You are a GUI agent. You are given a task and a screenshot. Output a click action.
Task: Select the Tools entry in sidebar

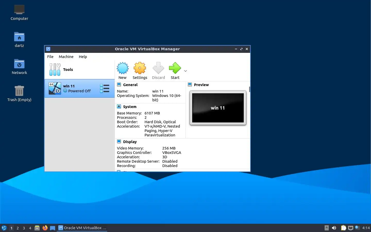click(80, 70)
